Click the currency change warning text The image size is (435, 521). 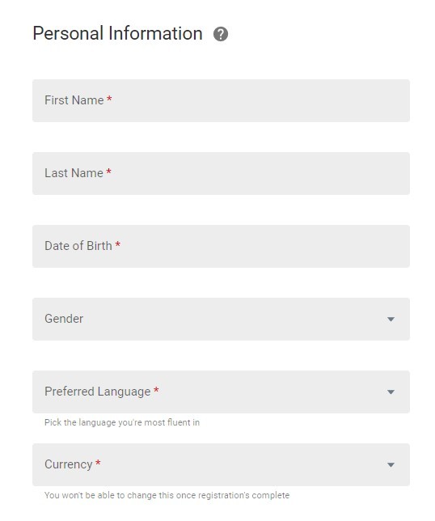point(167,495)
